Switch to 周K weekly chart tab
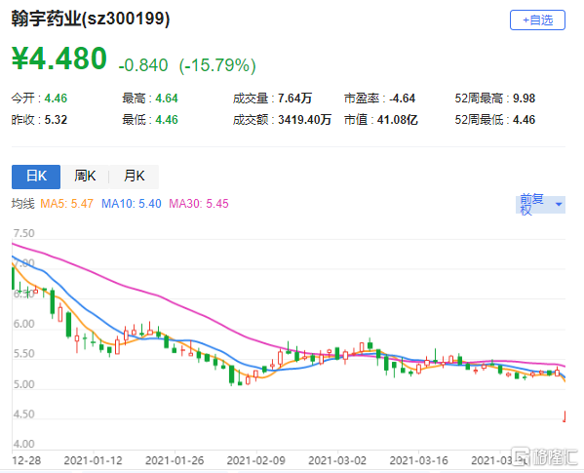Screen dimensions: 584x473 click(85, 177)
